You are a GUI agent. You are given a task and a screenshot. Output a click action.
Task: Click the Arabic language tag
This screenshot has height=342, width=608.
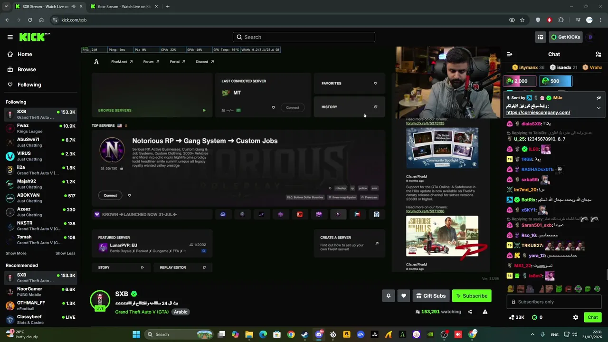[180, 312]
